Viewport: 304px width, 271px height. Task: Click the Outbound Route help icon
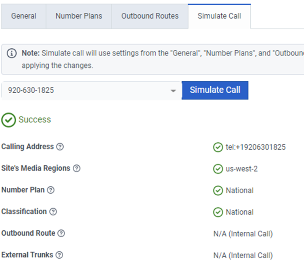pyautogui.click(x=61, y=233)
